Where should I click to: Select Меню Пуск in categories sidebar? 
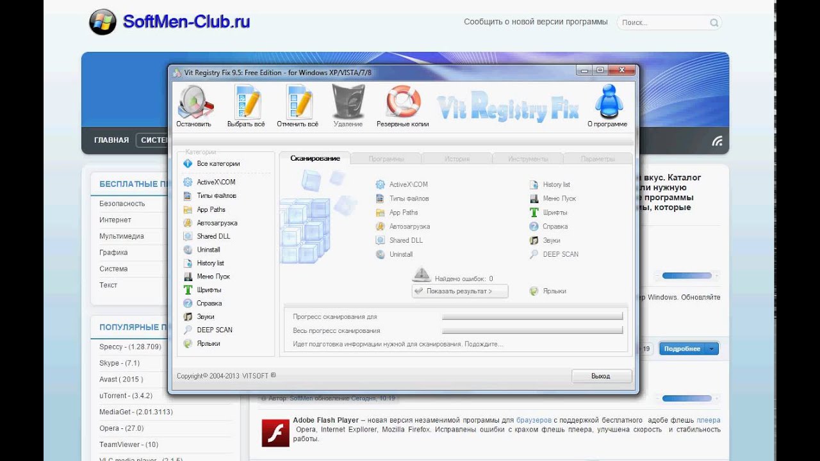[206, 277]
